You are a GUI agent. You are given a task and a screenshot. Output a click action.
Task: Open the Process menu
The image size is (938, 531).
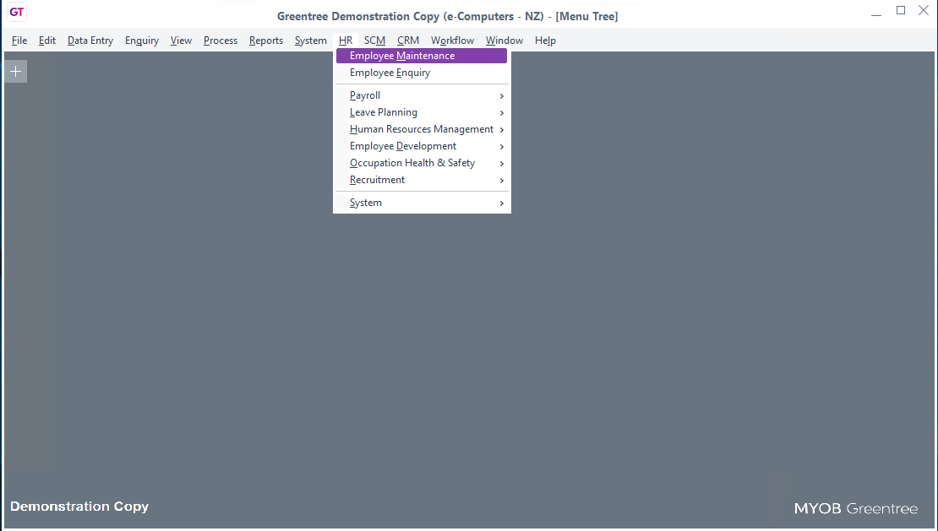221,41
